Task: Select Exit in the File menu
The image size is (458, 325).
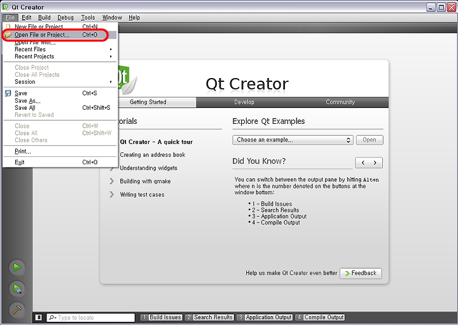Action: point(60,162)
